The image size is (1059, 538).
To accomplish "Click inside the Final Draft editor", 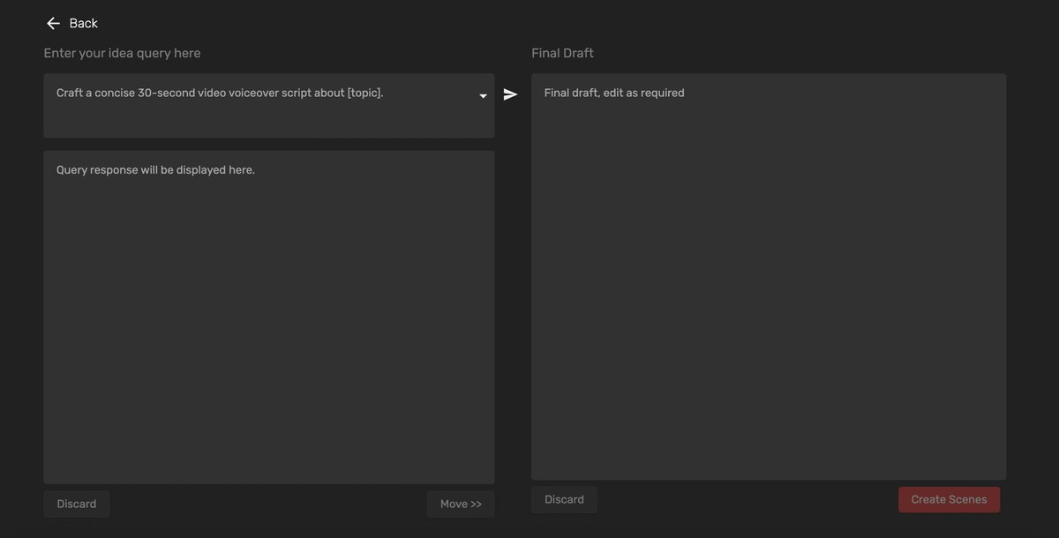I will point(769,277).
